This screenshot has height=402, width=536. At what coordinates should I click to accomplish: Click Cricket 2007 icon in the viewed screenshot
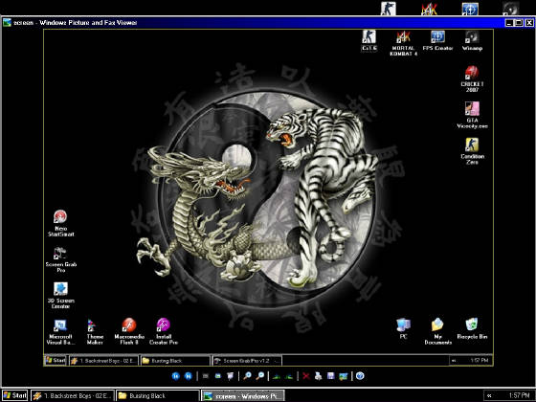tap(472, 78)
